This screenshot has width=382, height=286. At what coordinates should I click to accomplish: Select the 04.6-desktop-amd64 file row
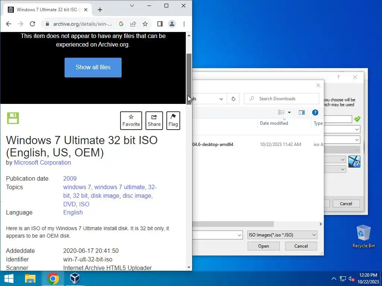(x=258, y=144)
